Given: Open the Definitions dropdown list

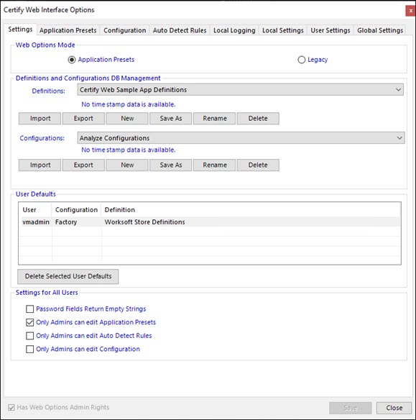Looking at the screenshot, I should (x=240, y=90).
